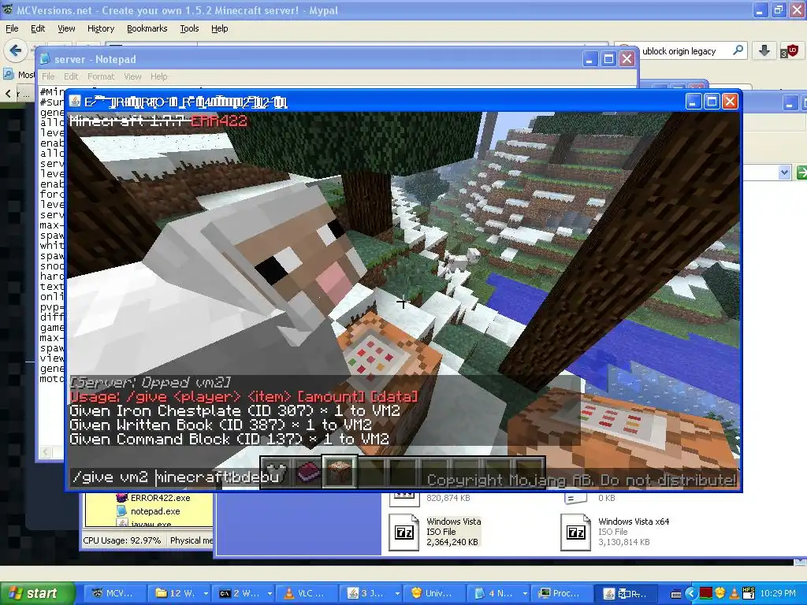This screenshot has width=807, height=605.
Task: Open Mypal View menu
Action: pyautogui.click(x=66, y=28)
